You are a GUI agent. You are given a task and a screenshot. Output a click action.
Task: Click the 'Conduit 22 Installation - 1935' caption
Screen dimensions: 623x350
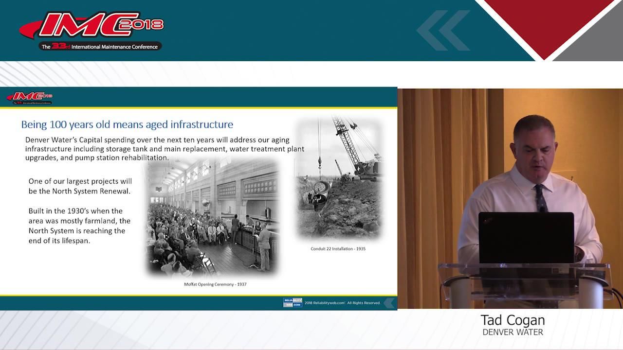coord(338,249)
